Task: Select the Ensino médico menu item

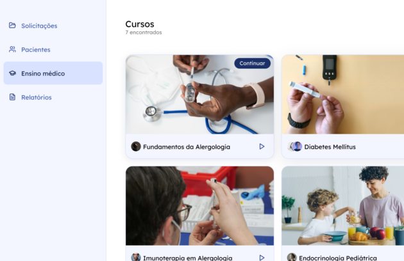Action: [x=53, y=73]
